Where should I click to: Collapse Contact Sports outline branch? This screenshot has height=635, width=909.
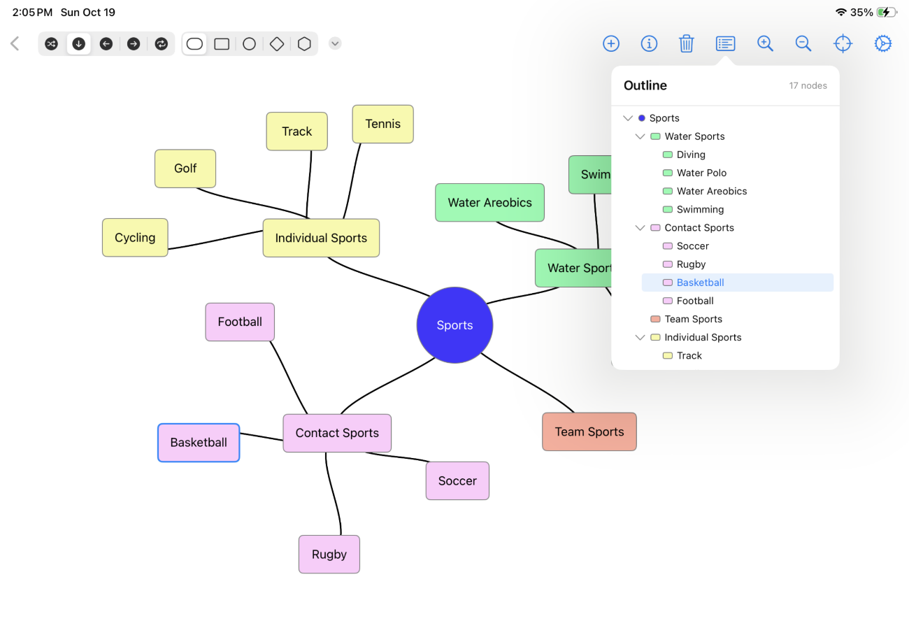(x=640, y=228)
